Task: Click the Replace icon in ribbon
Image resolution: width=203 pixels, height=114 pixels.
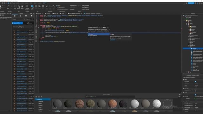Action: tap(19, 6)
